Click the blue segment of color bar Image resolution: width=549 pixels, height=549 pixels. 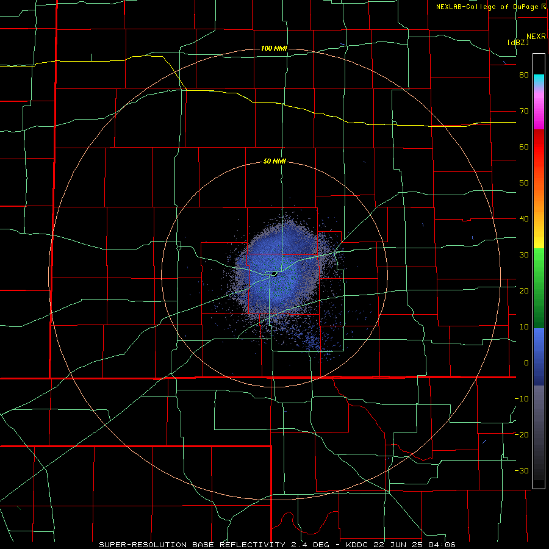tap(539, 357)
